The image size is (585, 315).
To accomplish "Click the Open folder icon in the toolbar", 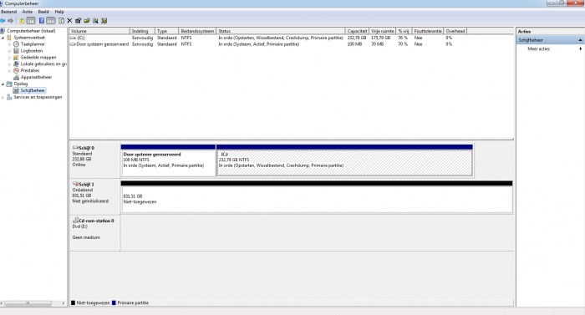I will pos(87,21).
